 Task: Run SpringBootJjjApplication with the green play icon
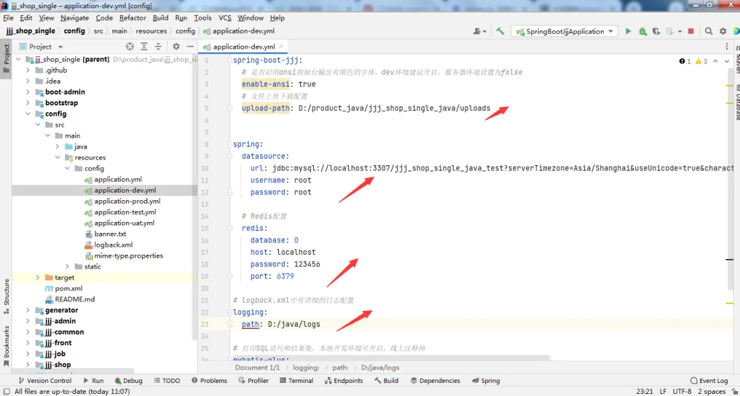pyautogui.click(x=628, y=32)
